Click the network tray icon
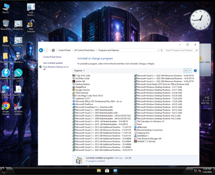Viewport: 215px width, 175px height. pos(196,170)
